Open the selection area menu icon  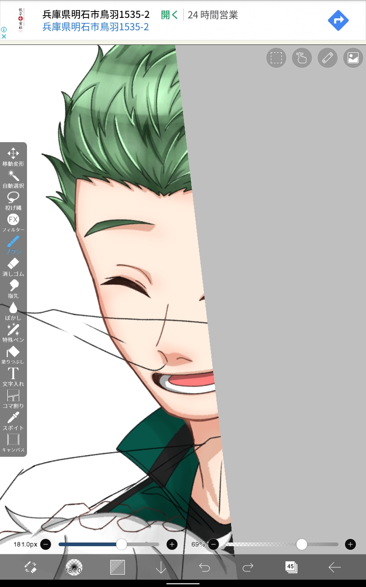[276, 58]
